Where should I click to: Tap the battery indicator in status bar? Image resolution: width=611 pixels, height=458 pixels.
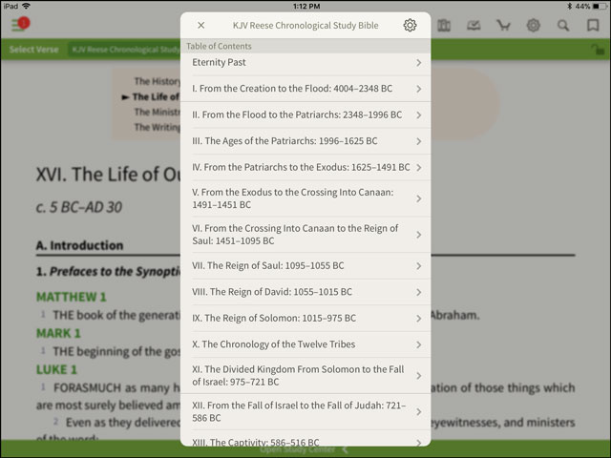coord(600,7)
